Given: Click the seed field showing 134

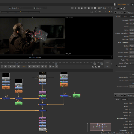Looking at the screenshot, I should (131, 103).
